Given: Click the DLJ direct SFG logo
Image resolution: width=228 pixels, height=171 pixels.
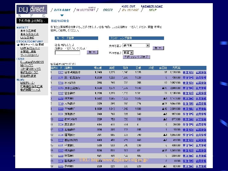Looking at the screenshot, I should (32, 11).
